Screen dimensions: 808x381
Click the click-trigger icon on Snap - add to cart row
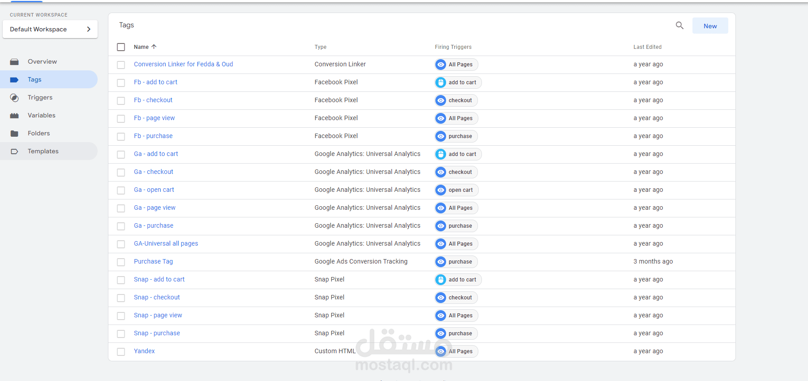point(441,280)
